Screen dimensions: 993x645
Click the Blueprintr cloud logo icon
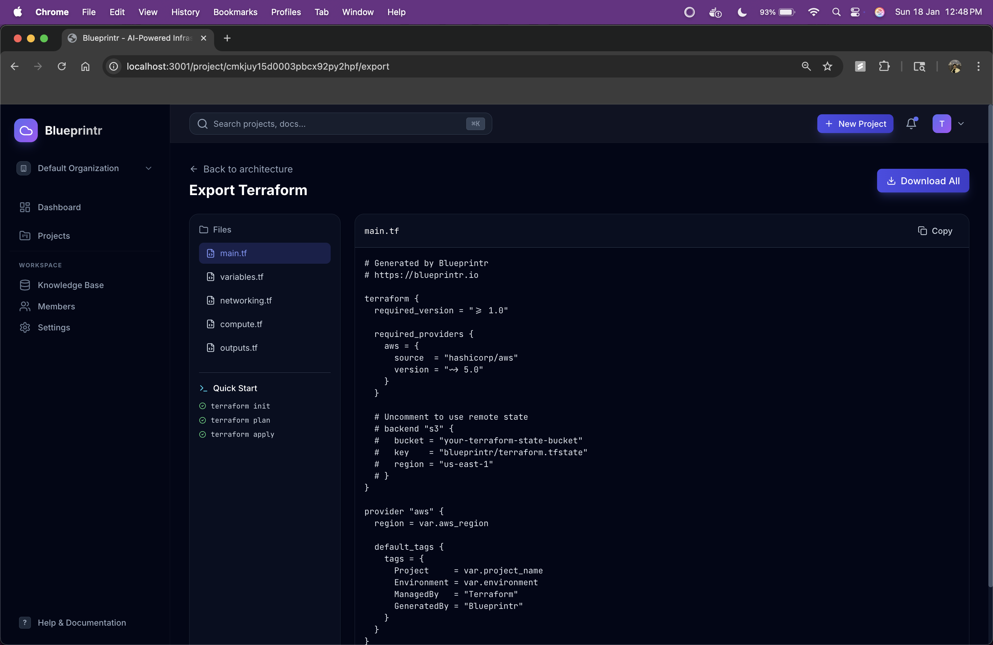point(26,131)
